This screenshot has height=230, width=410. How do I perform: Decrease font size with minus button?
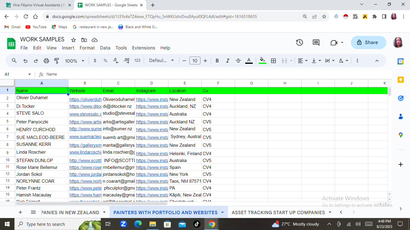pos(184,60)
